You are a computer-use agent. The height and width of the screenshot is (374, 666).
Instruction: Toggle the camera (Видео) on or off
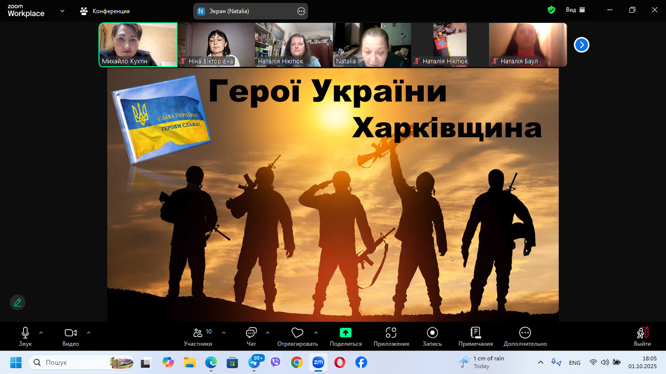point(71,333)
